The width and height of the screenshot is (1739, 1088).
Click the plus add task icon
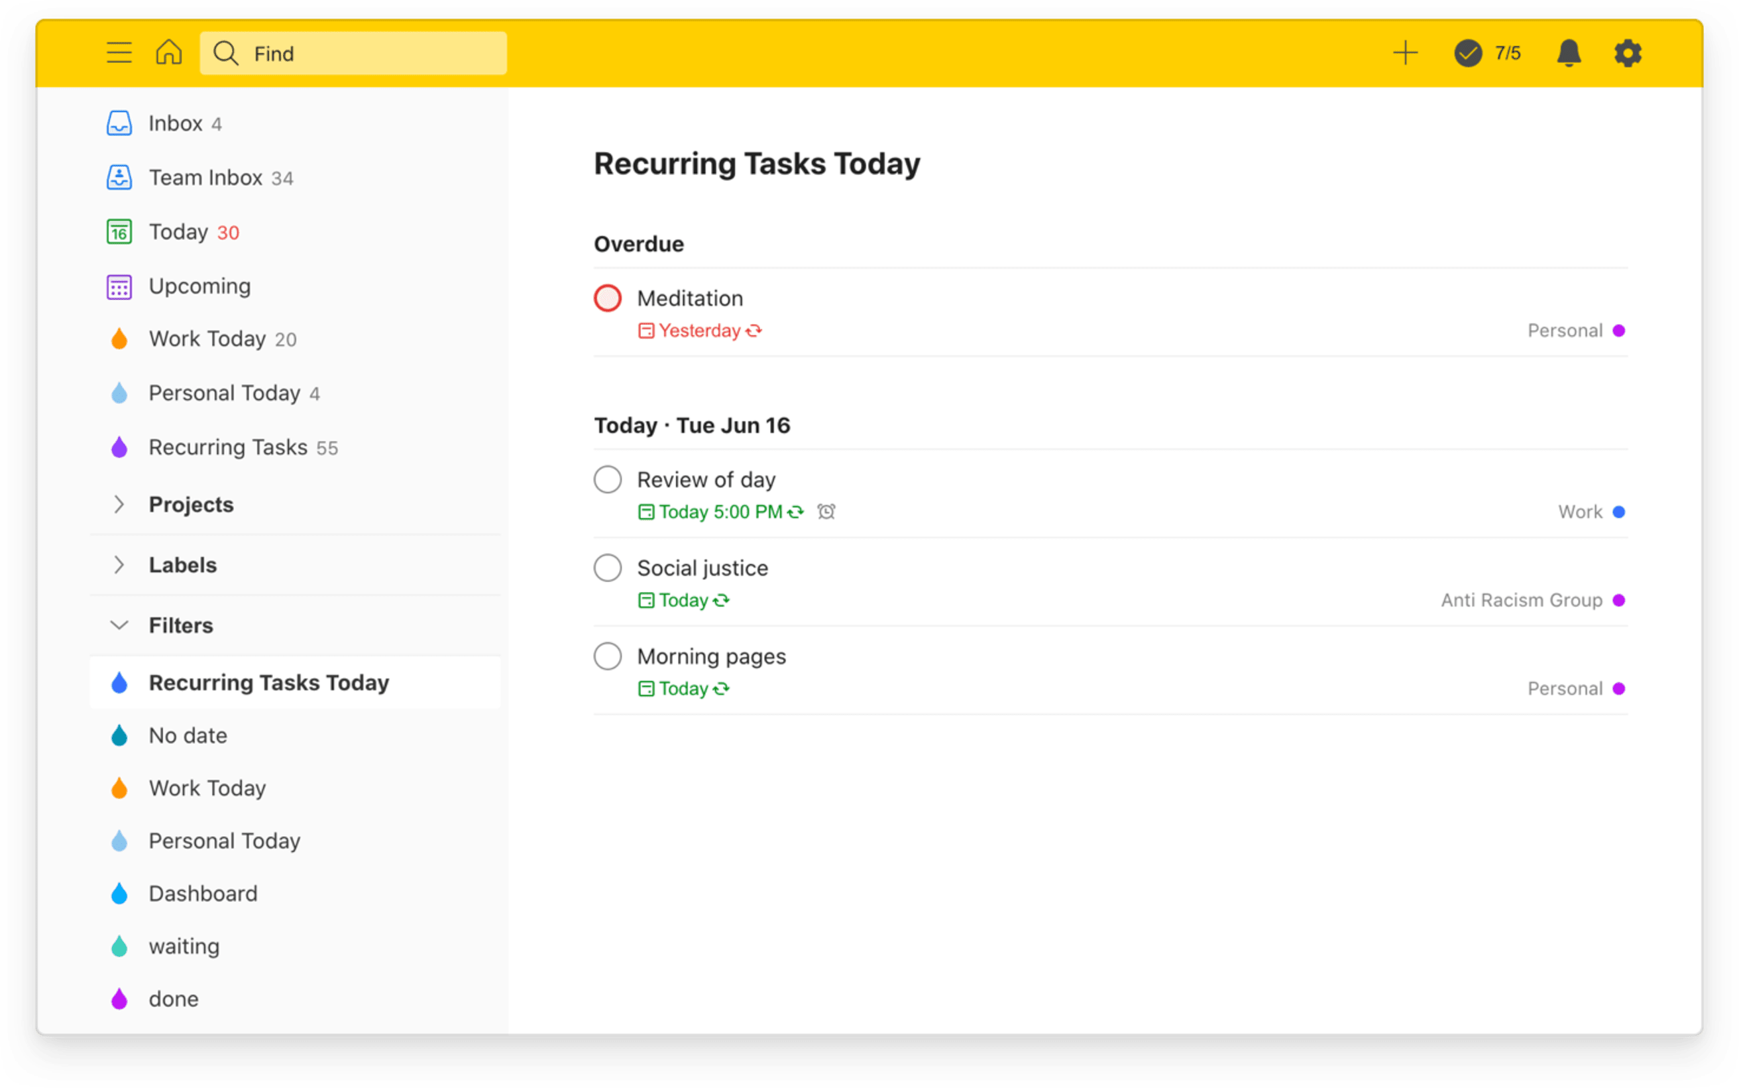(x=1404, y=53)
